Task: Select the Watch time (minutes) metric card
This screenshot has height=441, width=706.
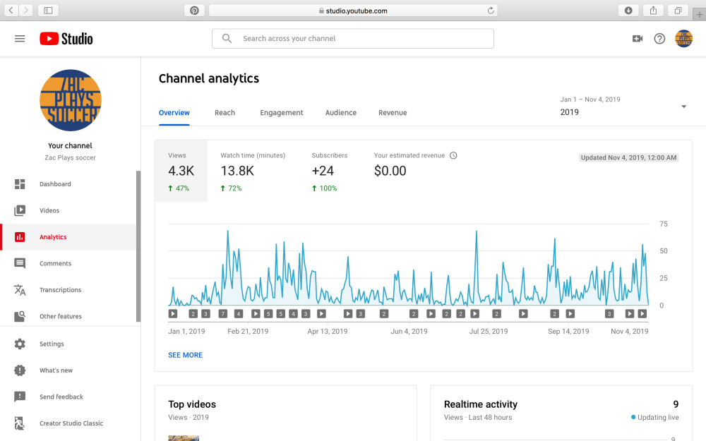Action: coord(253,171)
